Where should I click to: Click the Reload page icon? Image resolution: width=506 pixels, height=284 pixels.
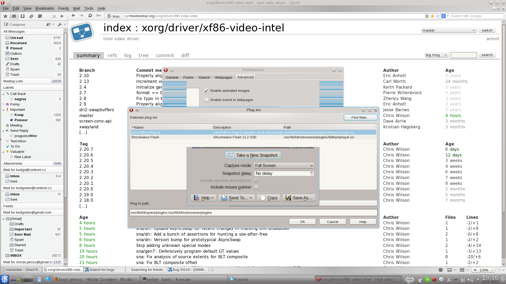point(90,16)
